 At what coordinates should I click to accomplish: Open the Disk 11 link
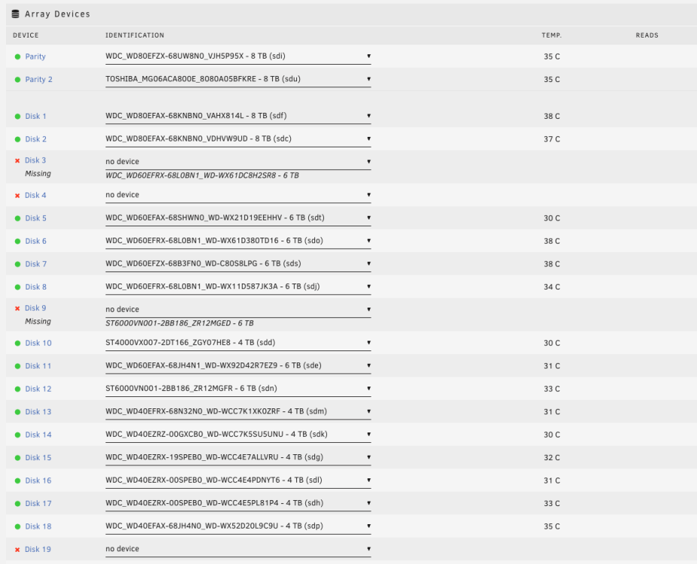[38, 366]
